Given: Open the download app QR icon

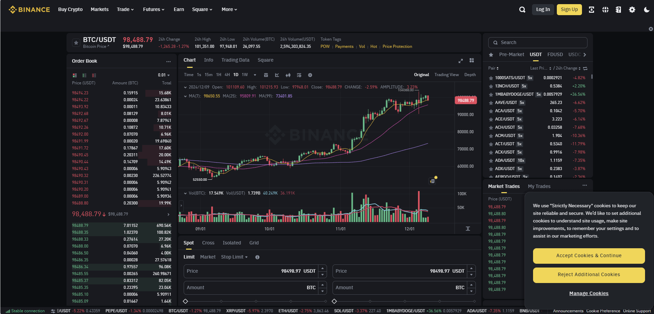Looking at the screenshot, I should 592,10.
